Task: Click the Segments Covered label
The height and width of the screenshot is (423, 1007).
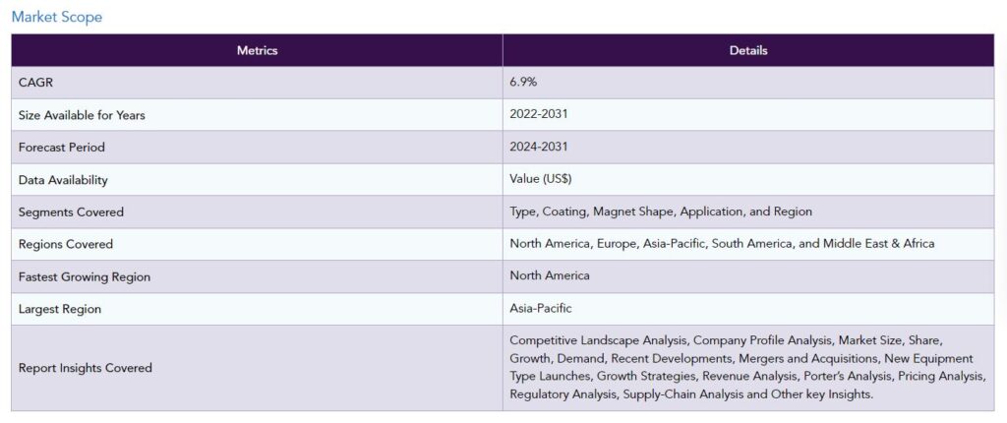Action: [71, 212]
